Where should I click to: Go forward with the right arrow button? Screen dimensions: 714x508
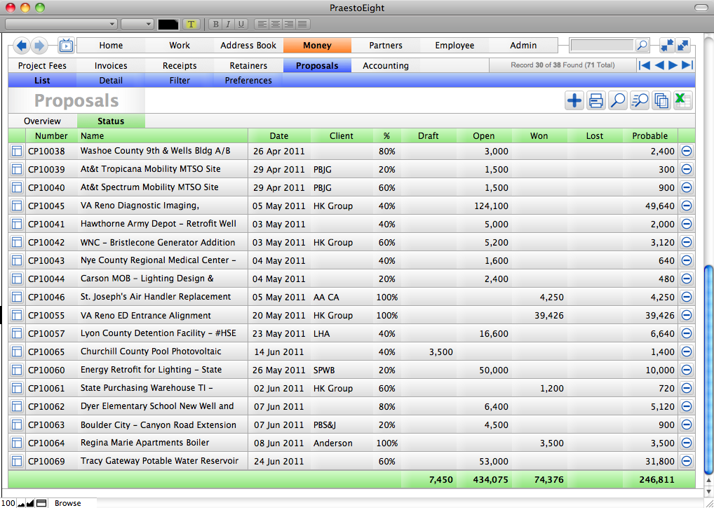(39, 46)
